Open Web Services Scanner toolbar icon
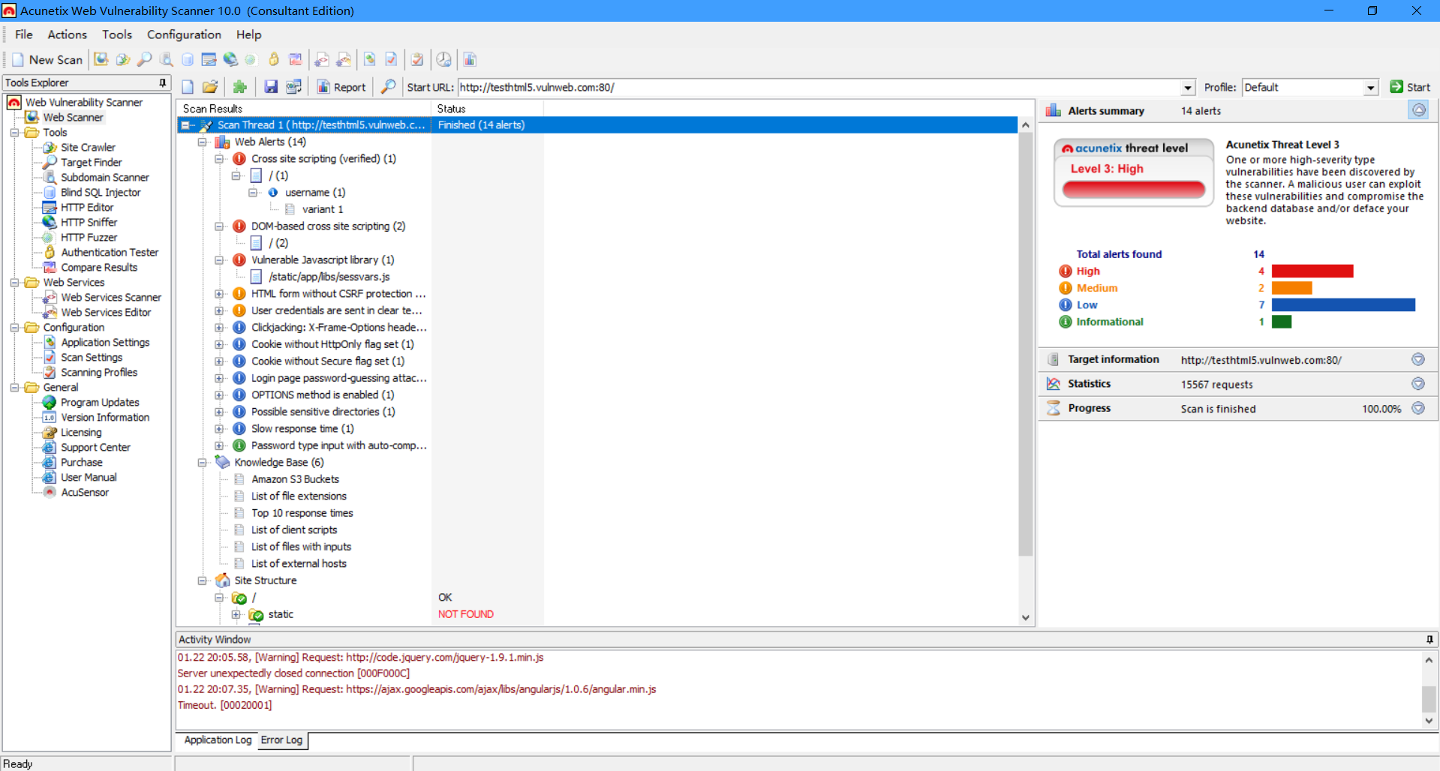Image resolution: width=1440 pixels, height=771 pixels. (x=322, y=60)
